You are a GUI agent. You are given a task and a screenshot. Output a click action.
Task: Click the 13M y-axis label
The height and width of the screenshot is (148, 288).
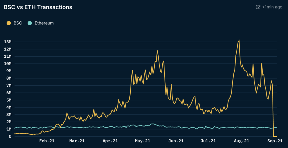[8, 42]
